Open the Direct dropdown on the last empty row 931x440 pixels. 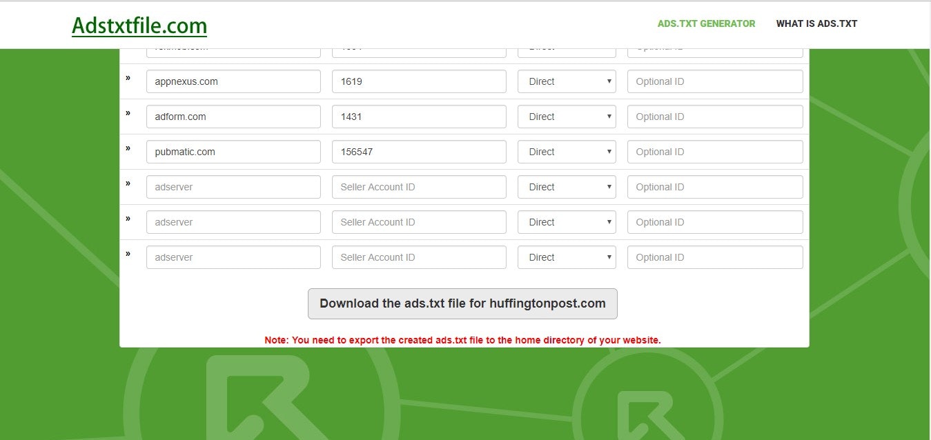[566, 257]
